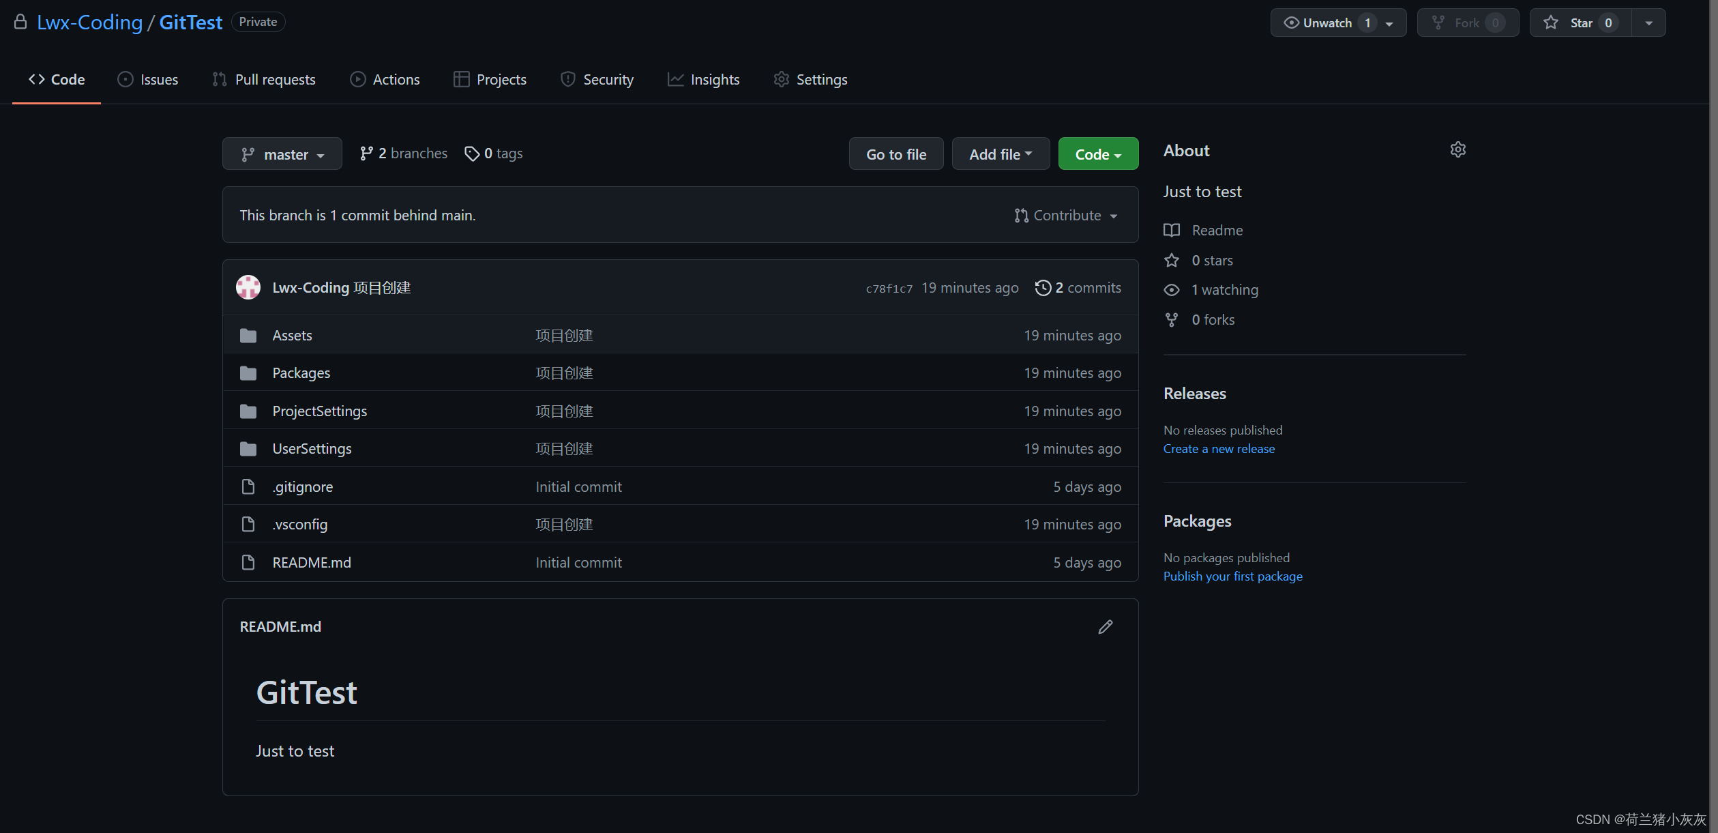Viewport: 1718px width, 833px height.
Task: Click the Releases heading
Action: coord(1194,393)
